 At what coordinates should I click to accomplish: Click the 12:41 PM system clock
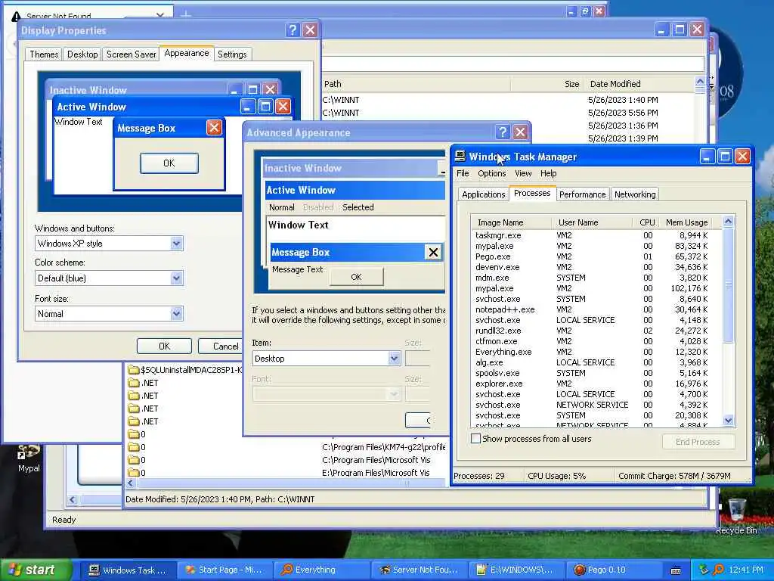746,570
